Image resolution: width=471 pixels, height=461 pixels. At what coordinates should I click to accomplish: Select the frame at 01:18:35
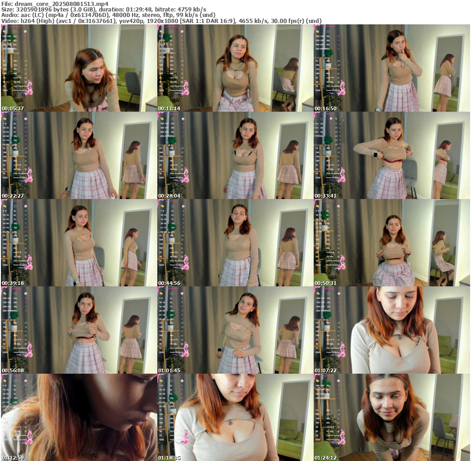235,417
